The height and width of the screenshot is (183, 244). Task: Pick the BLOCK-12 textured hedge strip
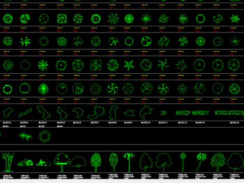coord(183,113)
